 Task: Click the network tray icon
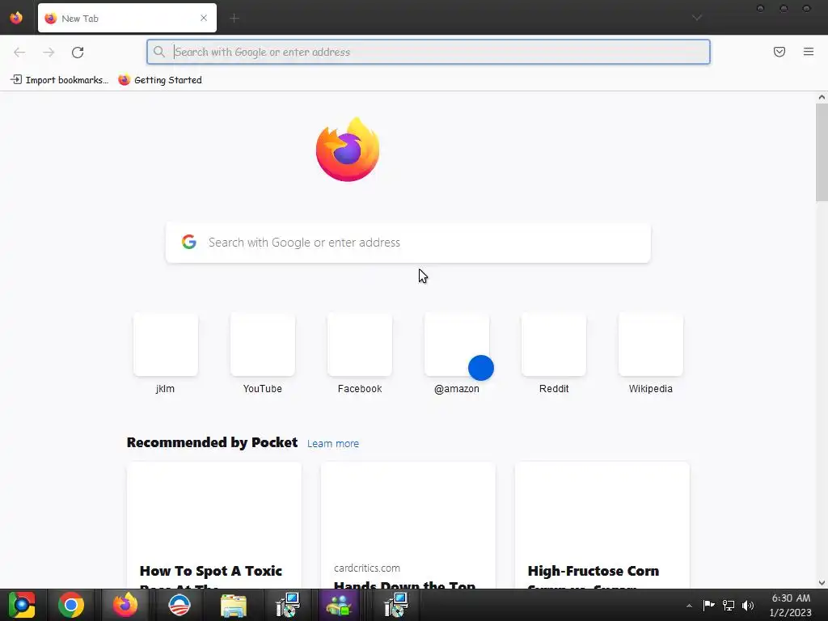click(x=729, y=606)
